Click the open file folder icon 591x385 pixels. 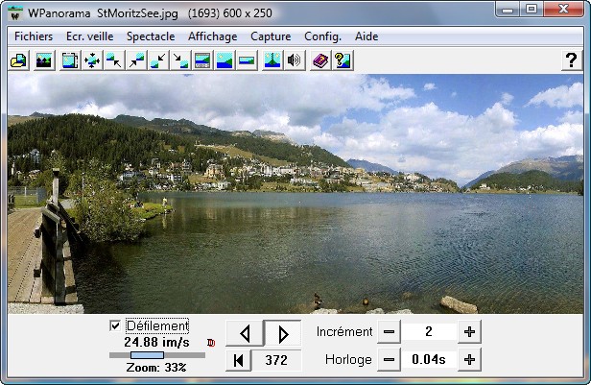click(x=17, y=60)
